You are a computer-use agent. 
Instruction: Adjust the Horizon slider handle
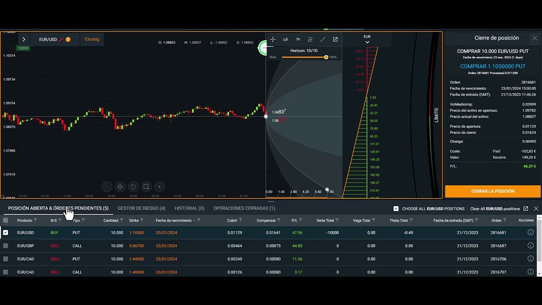pyautogui.click(x=326, y=57)
